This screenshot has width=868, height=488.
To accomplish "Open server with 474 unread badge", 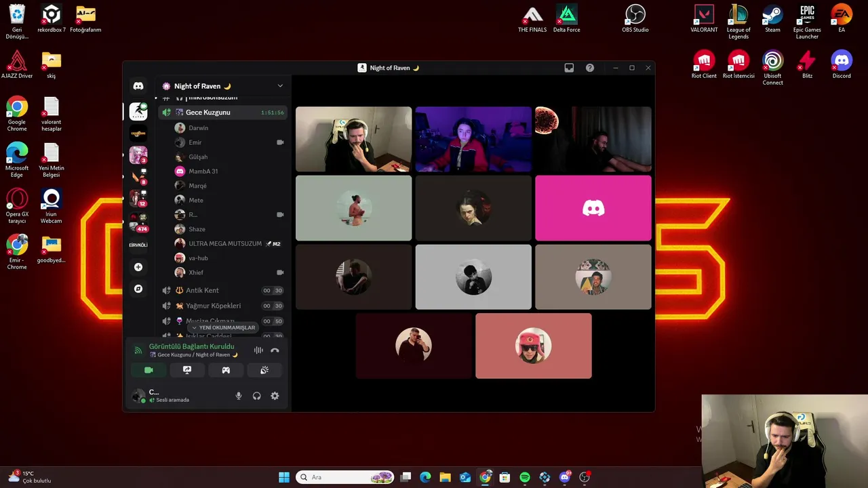I will click(138, 222).
